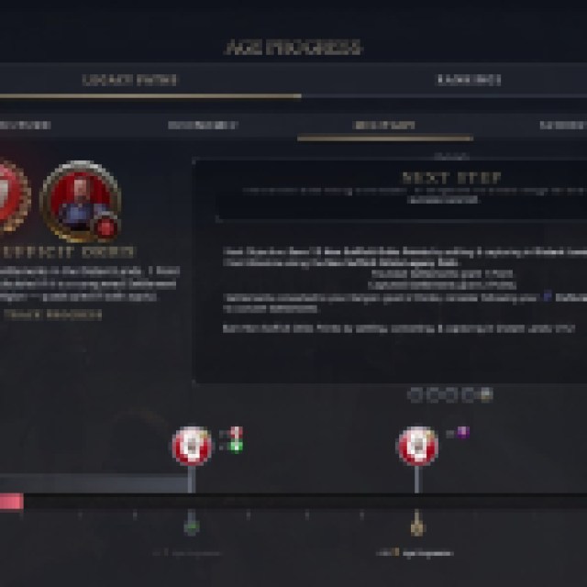587x587 pixels.
Task: Select the Military legacy path tab
Action: [384, 125]
